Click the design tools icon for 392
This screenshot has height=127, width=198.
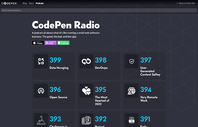click(x=86, y=120)
